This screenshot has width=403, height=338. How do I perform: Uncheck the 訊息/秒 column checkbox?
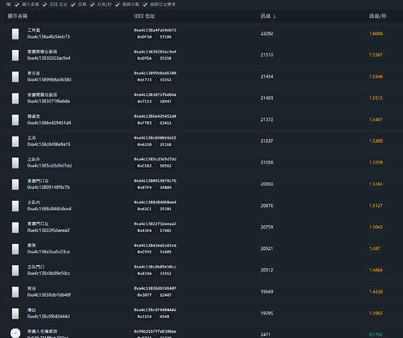[92, 4]
